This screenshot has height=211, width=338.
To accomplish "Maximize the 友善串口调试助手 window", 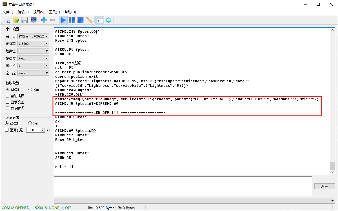I will (318, 4).
